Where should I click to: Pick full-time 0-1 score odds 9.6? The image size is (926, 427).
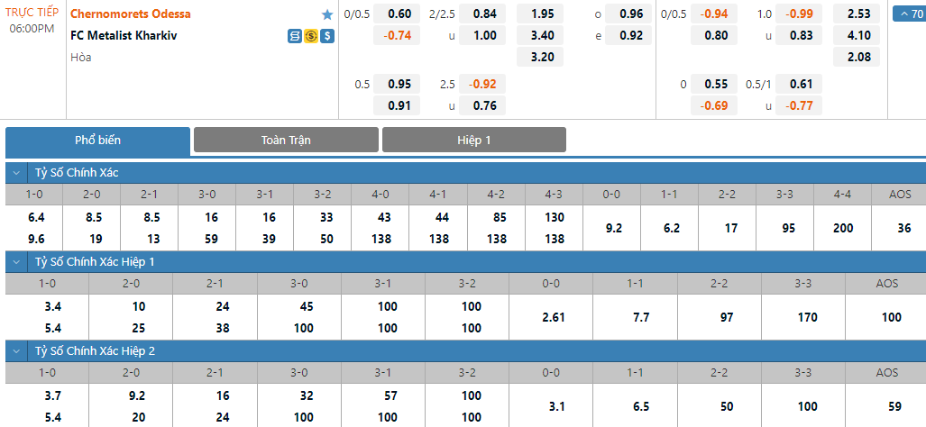coord(36,239)
